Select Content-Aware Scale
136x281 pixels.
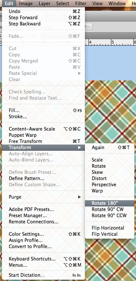[43, 129]
